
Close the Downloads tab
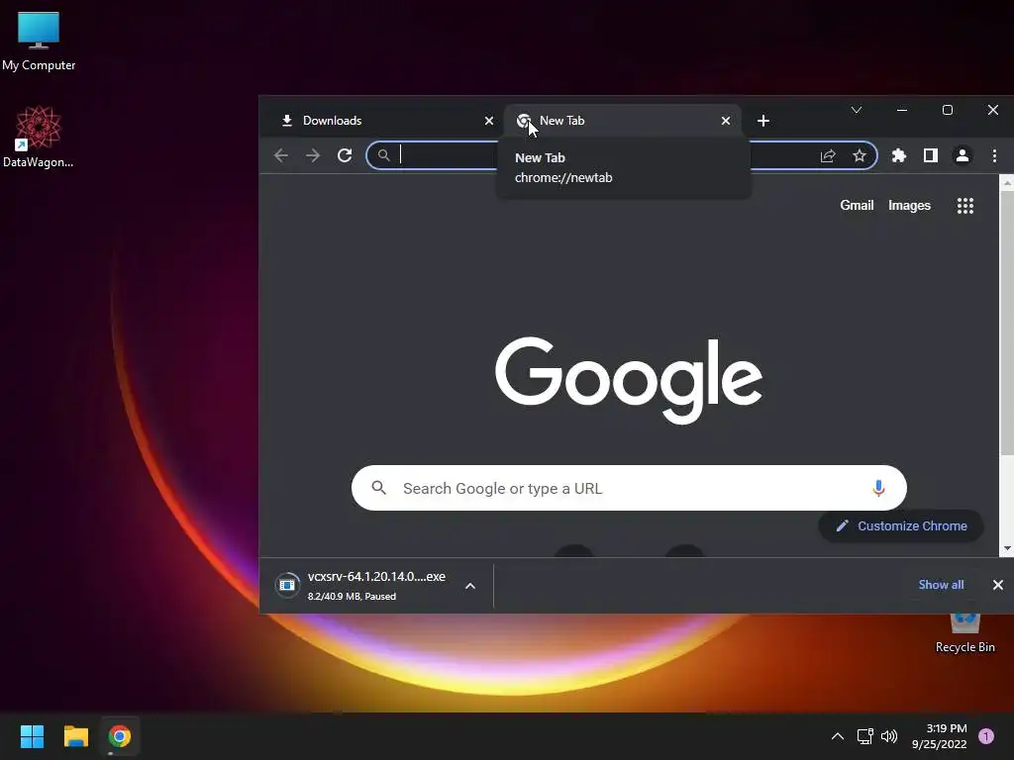click(489, 121)
